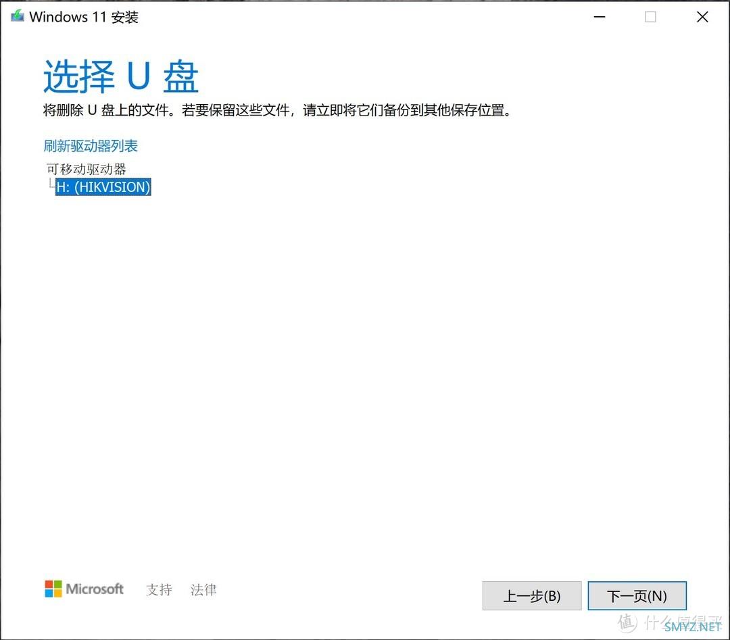Select the 可移动驱动器 tree root node
730x640 pixels.
pyautogui.click(x=86, y=168)
